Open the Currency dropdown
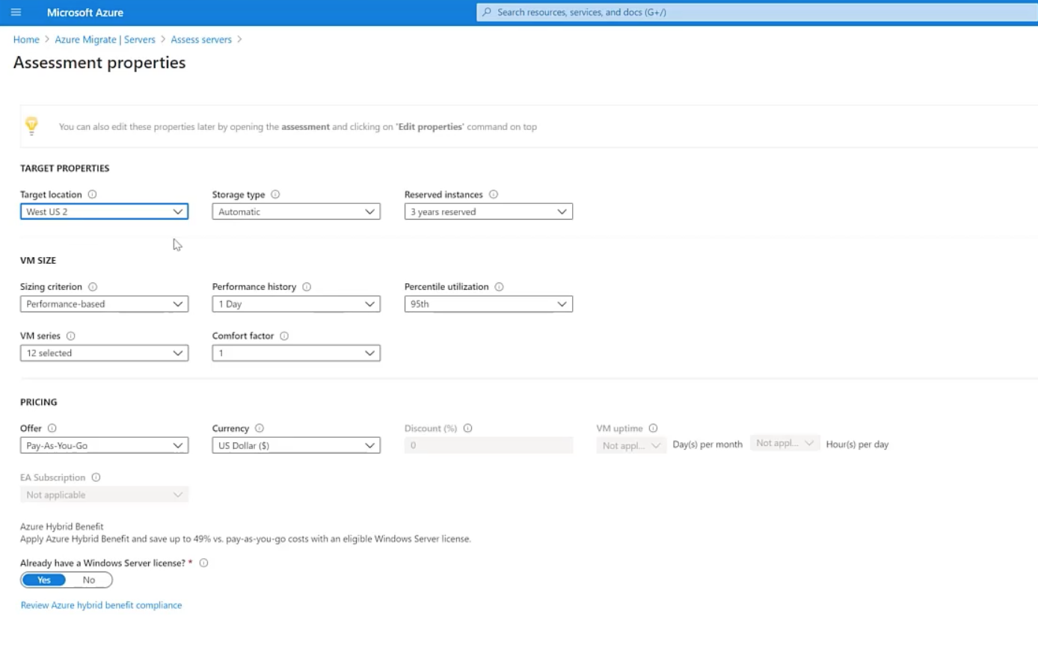The height and width of the screenshot is (659, 1038). pos(296,445)
